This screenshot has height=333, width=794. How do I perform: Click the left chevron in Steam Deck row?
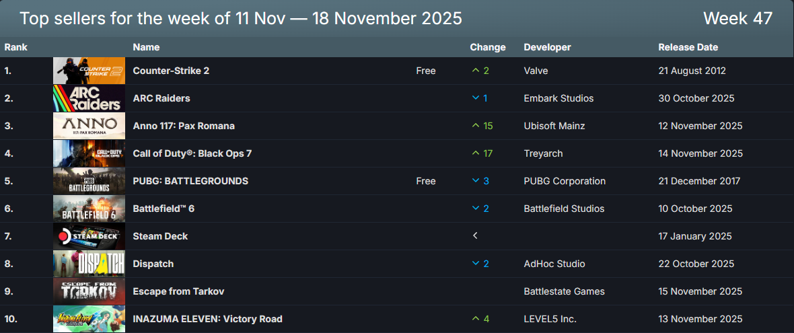(x=475, y=236)
